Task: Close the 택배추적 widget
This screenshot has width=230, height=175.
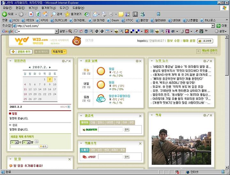Action: pyautogui.click(x=140, y=144)
